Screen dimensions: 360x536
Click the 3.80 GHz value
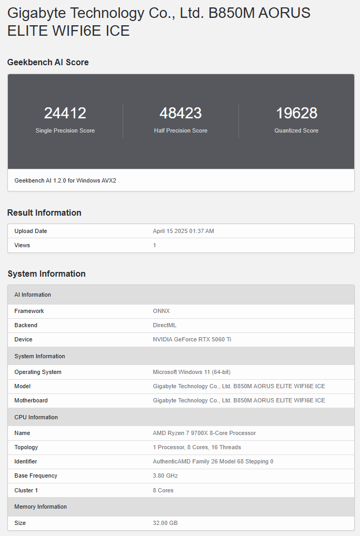pyautogui.click(x=165, y=476)
